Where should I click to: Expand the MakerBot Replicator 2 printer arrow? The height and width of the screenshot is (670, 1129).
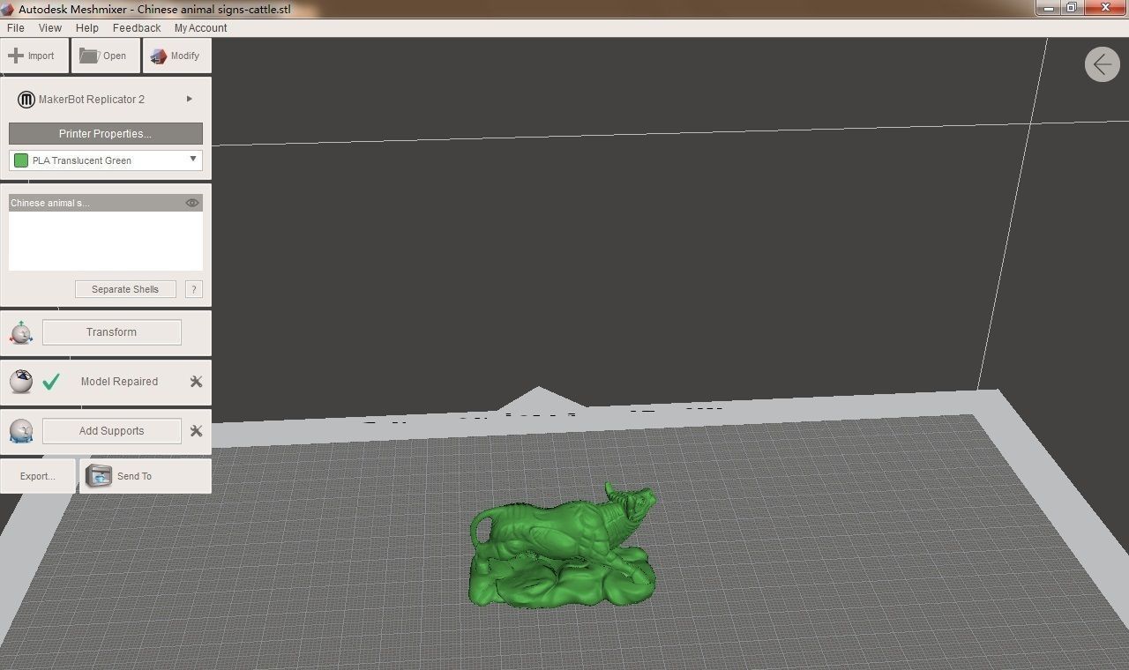[x=190, y=99]
